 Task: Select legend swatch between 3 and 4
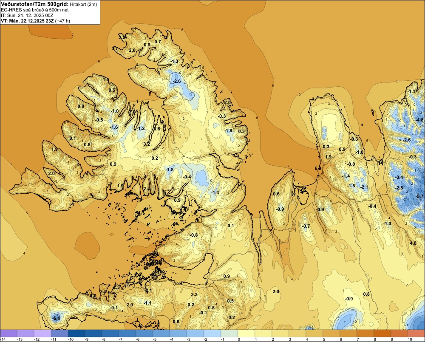click(297, 334)
